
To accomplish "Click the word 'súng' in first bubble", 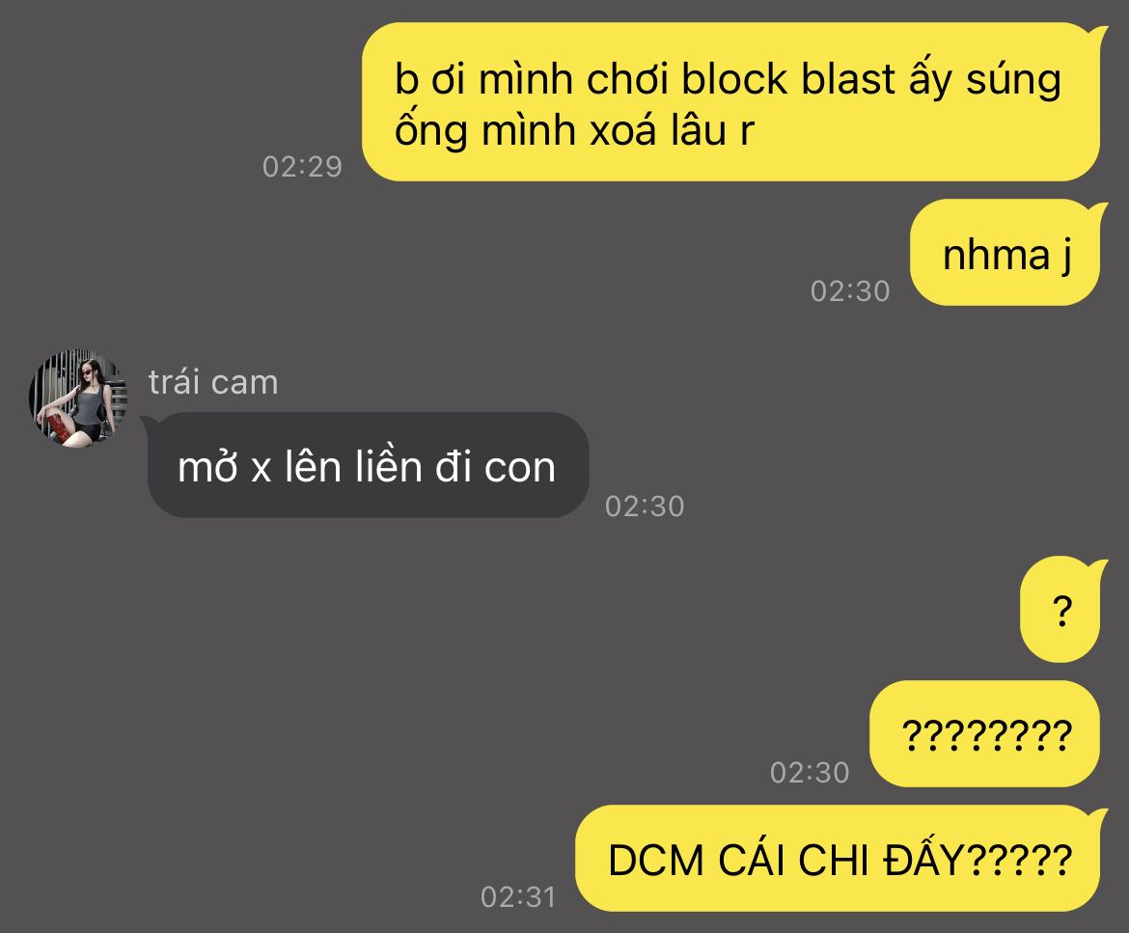I will coord(1014,79).
